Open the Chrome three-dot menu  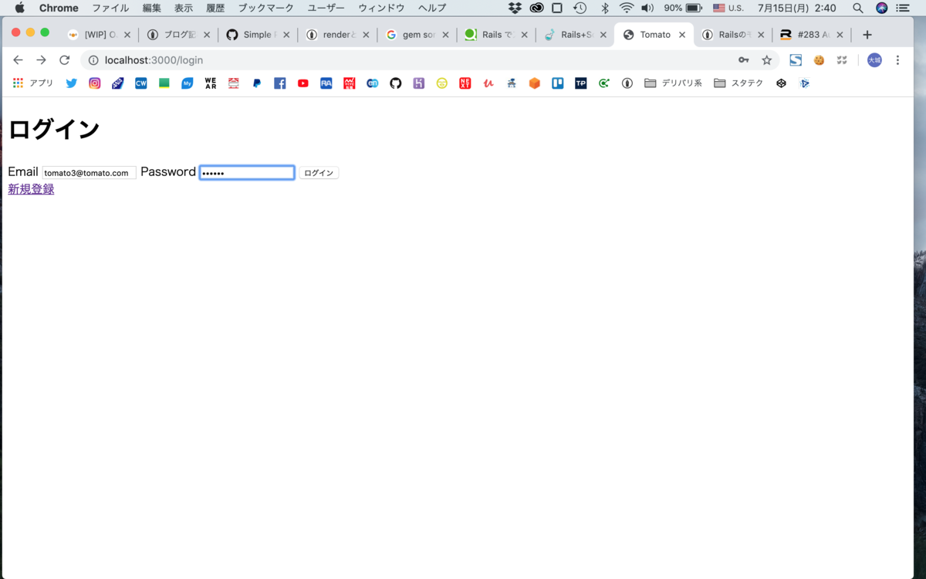897,59
